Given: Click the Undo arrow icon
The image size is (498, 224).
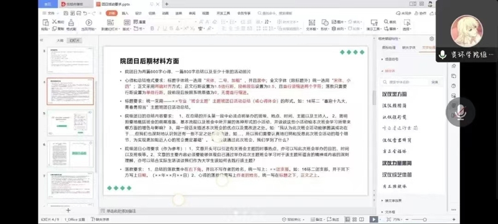Looking at the screenshot, I should tap(85, 13).
